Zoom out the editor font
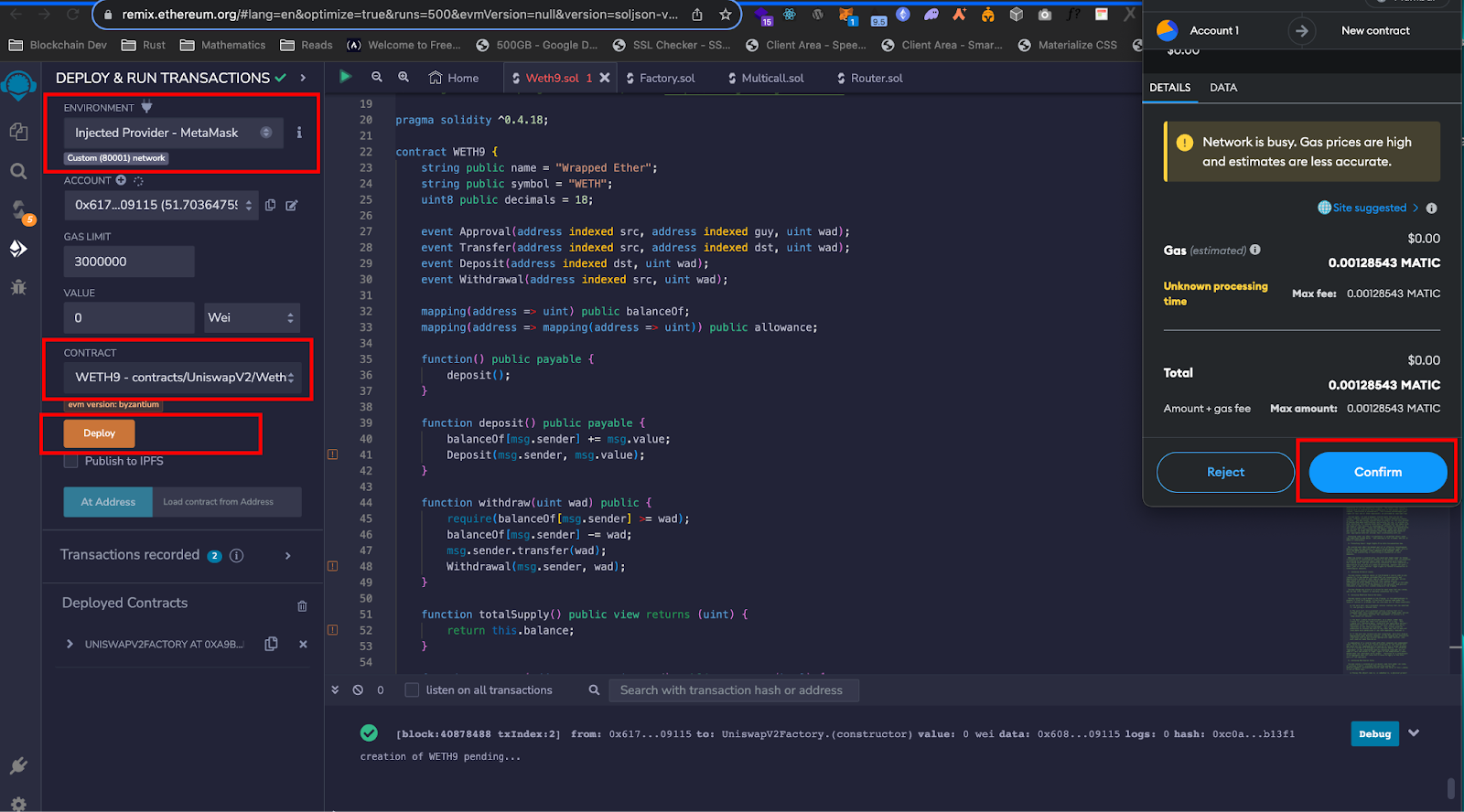The width and height of the screenshot is (1464, 812). point(376,77)
